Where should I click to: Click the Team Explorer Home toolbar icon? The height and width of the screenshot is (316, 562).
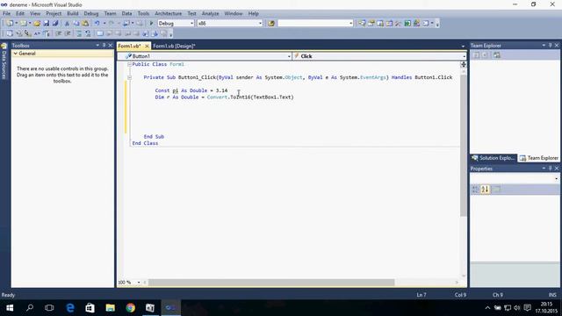[x=497, y=55]
